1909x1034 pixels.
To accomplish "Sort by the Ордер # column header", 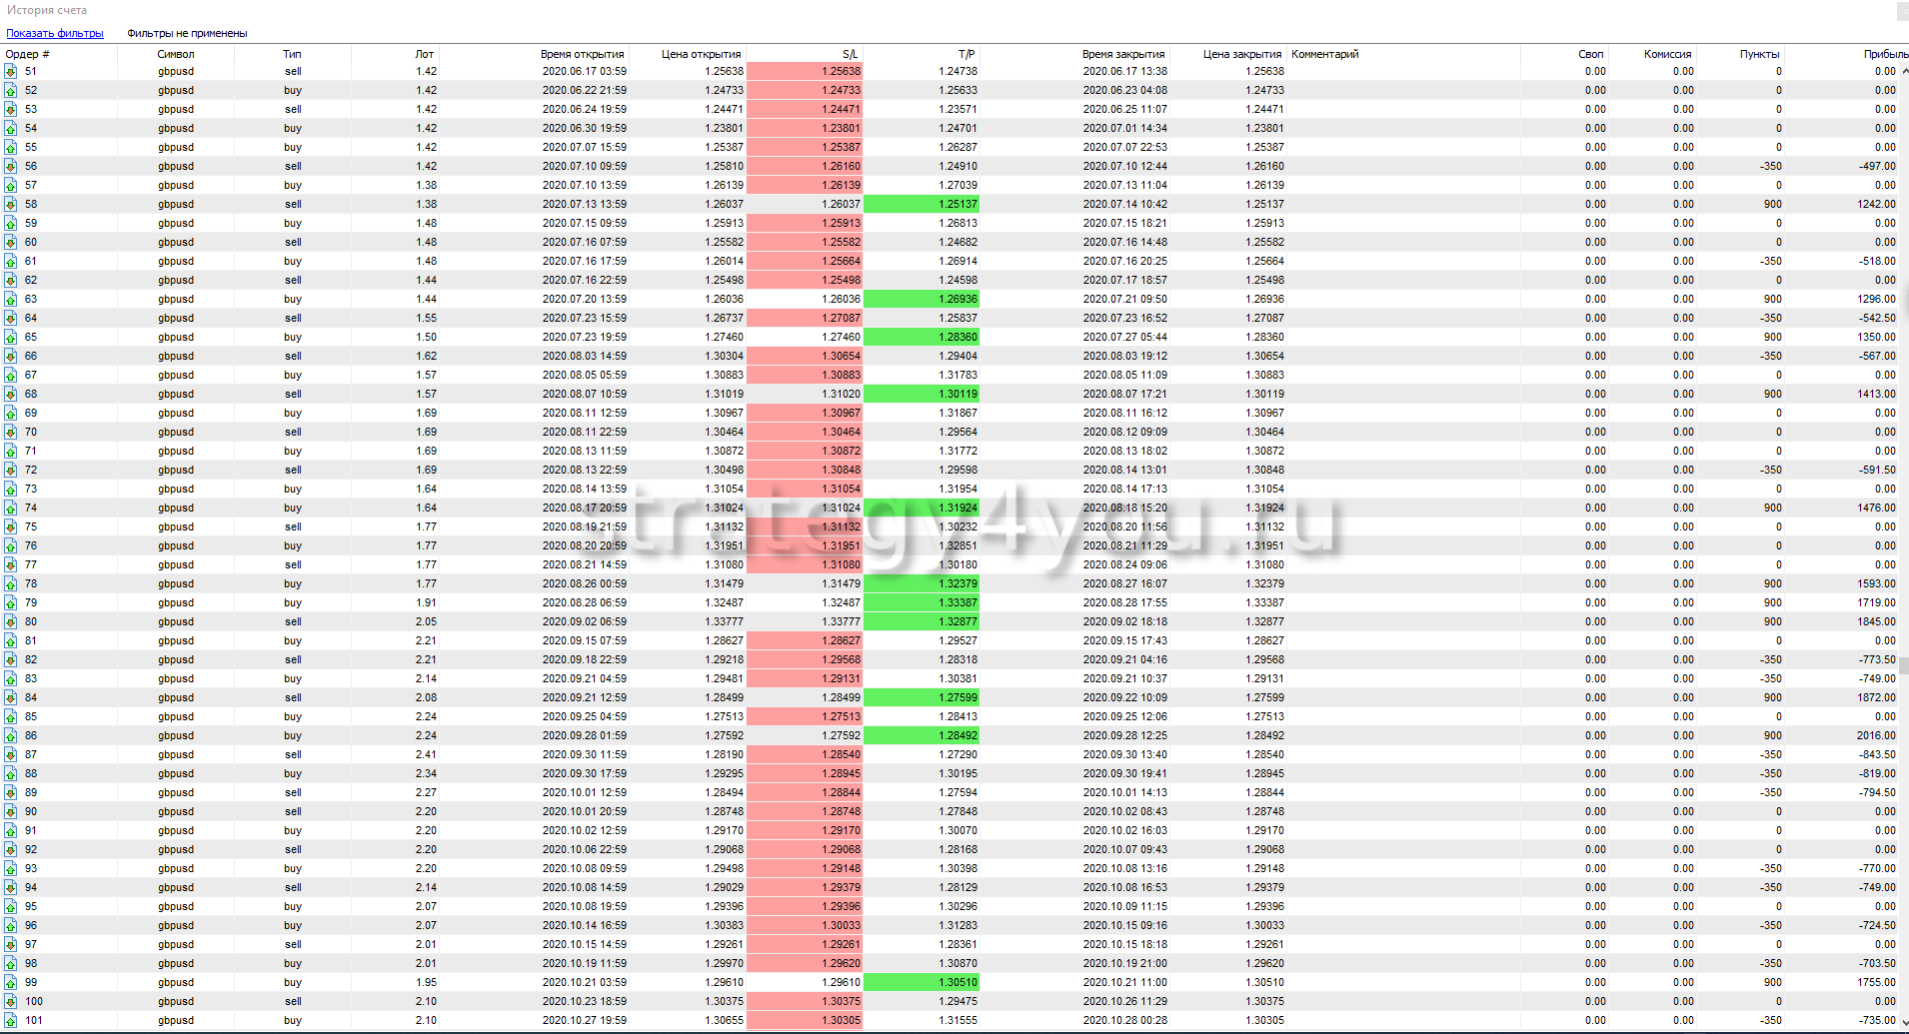I will click(28, 54).
